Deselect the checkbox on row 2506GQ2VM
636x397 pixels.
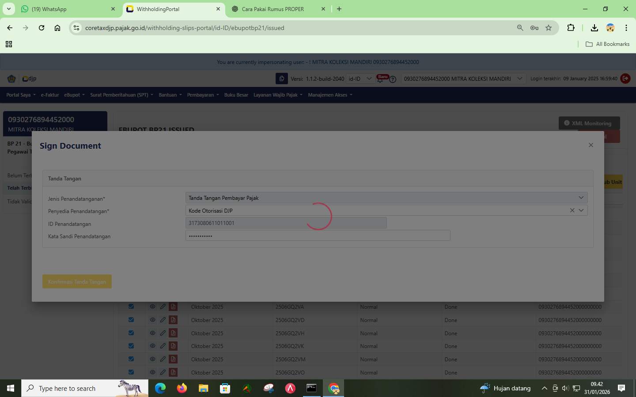pyautogui.click(x=131, y=359)
